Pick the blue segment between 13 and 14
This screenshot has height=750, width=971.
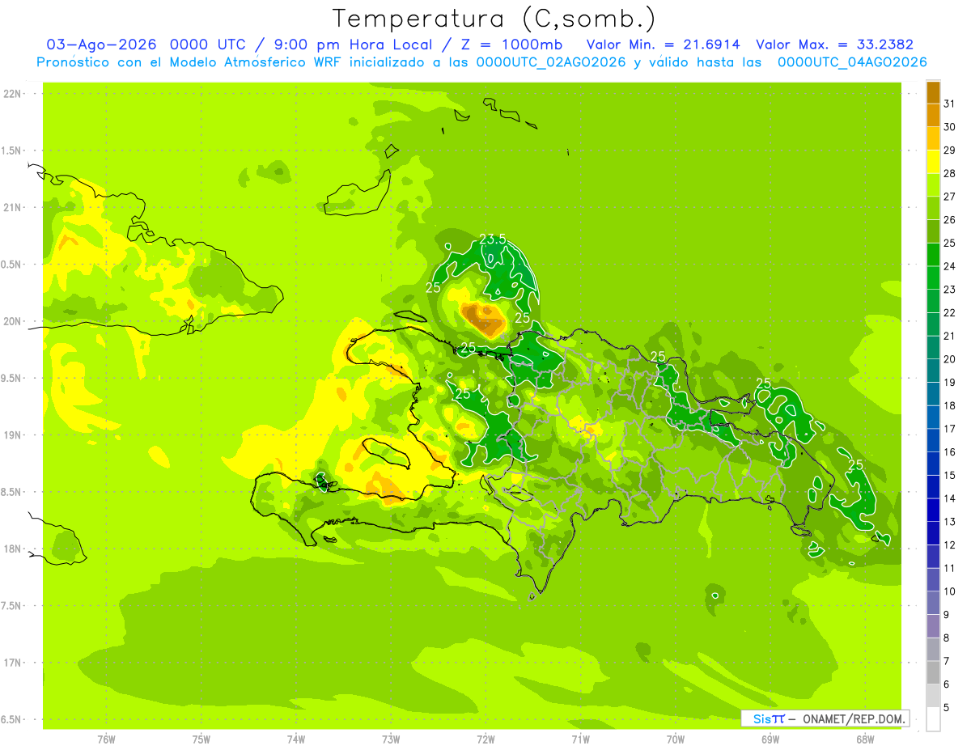(x=933, y=510)
